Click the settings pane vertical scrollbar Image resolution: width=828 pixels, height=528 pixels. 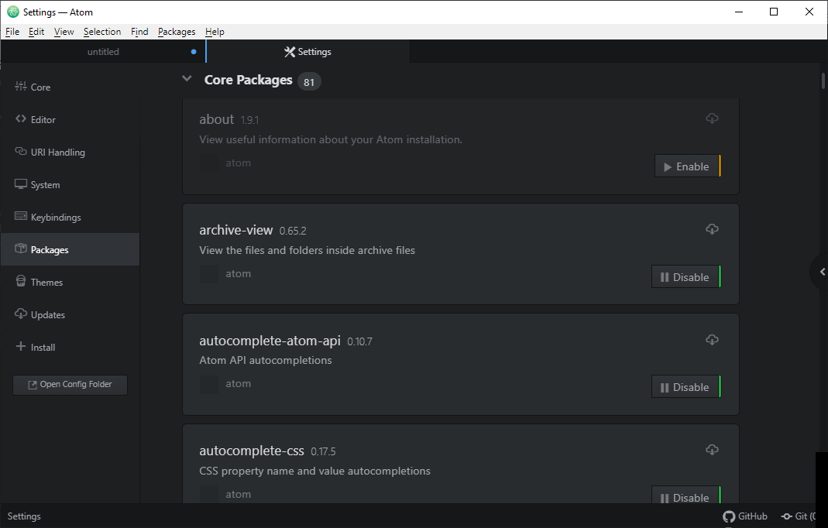point(823,81)
